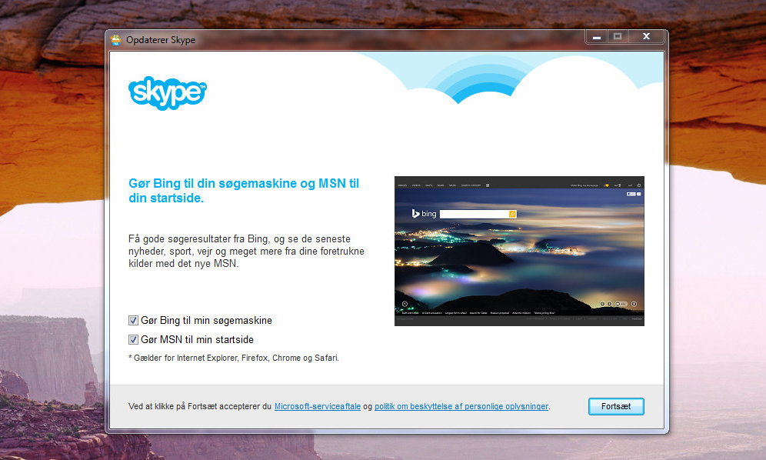Click the Bing homepage preview thumbnail
This screenshot has width=766, height=460.
point(519,251)
